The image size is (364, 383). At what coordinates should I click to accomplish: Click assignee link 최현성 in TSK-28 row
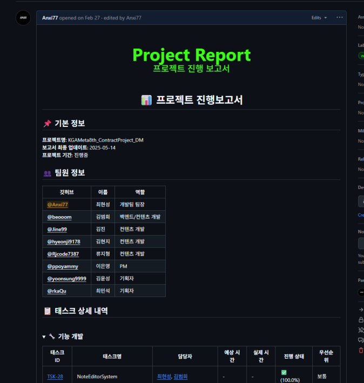pos(164,377)
